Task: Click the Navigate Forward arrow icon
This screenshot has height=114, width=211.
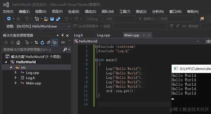Action: point(18,19)
